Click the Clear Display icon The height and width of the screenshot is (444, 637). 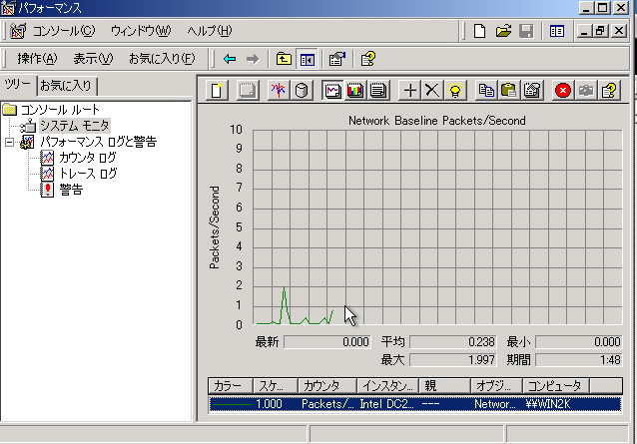coord(248,90)
